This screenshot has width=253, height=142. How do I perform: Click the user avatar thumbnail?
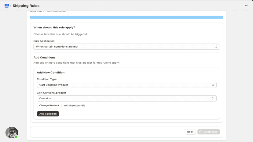(x=12, y=133)
